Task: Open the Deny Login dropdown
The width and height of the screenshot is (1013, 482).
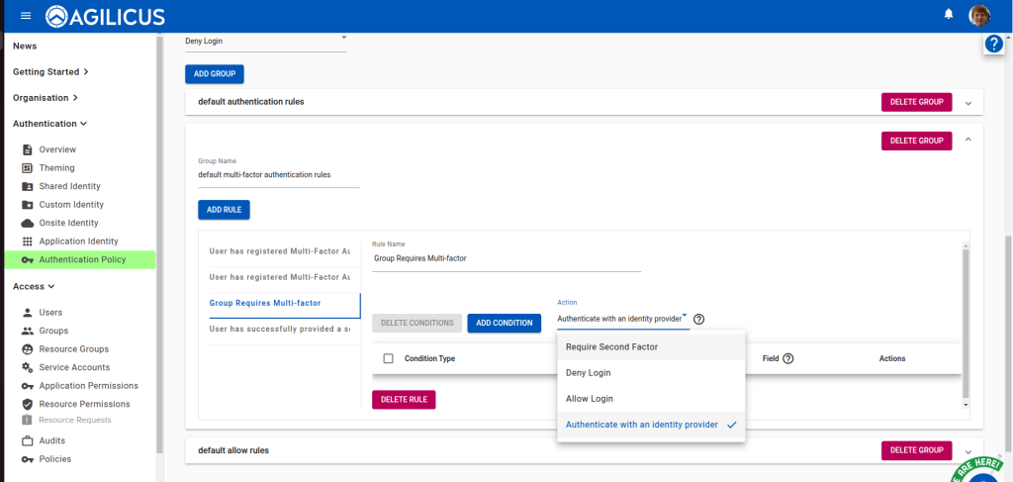Action: (266, 41)
